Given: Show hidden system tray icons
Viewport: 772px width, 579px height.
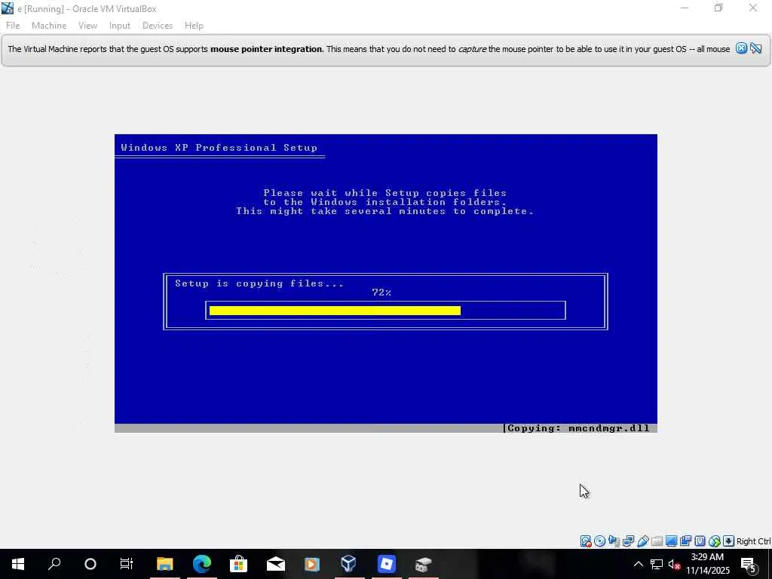Looking at the screenshot, I should (638, 564).
